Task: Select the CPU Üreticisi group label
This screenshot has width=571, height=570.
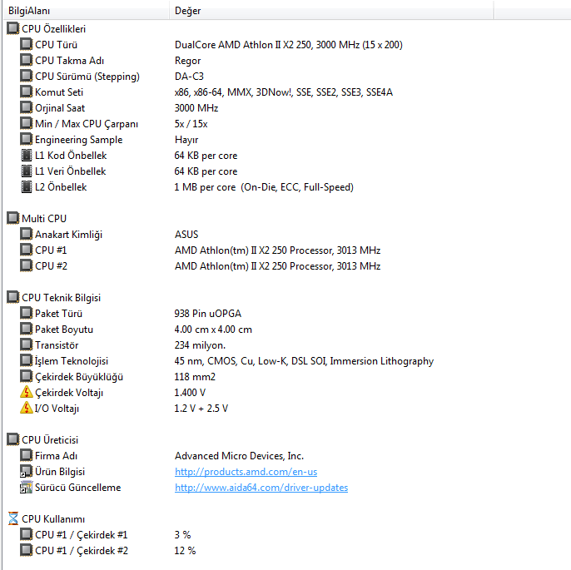Action: [x=50, y=439]
